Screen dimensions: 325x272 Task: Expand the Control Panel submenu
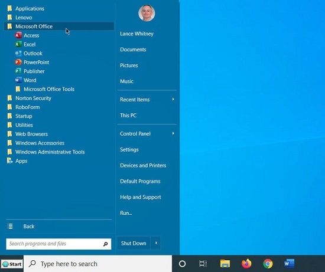tap(147, 134)
